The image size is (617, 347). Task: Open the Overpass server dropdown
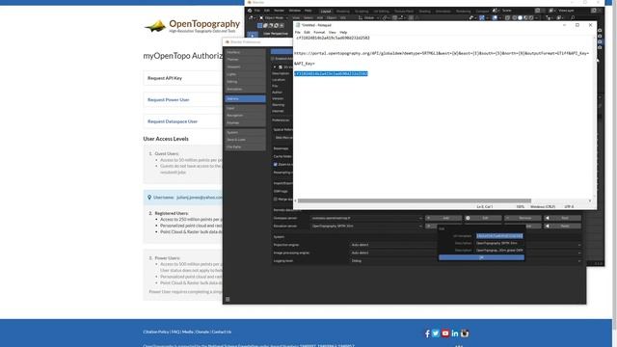pyautogui.click(x=366, y=218)
